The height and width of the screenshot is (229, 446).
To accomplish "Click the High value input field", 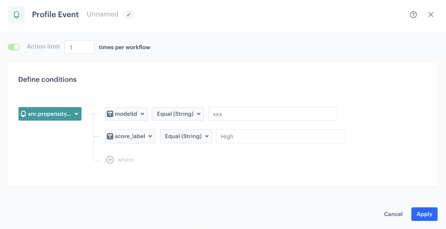I will pos(280,136).
